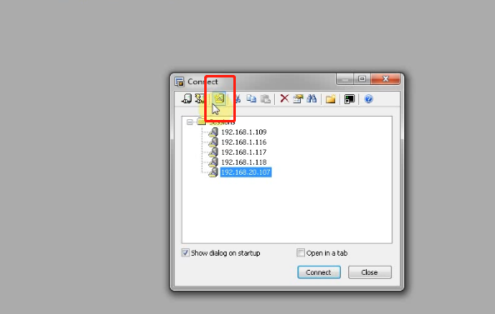The width and height of the screenshot is (495, 314).
Task: Click the Cut scissors icon
Action: (237, 99)
